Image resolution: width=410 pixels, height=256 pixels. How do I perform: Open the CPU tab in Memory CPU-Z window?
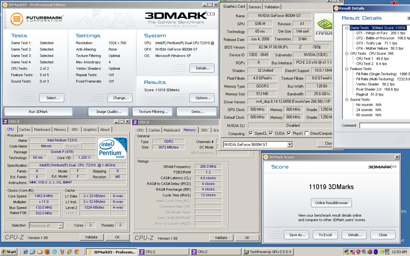[x=140, y=130]
